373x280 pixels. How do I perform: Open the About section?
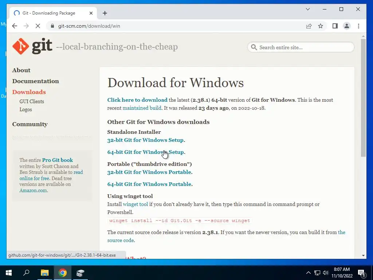click(21, 70)
